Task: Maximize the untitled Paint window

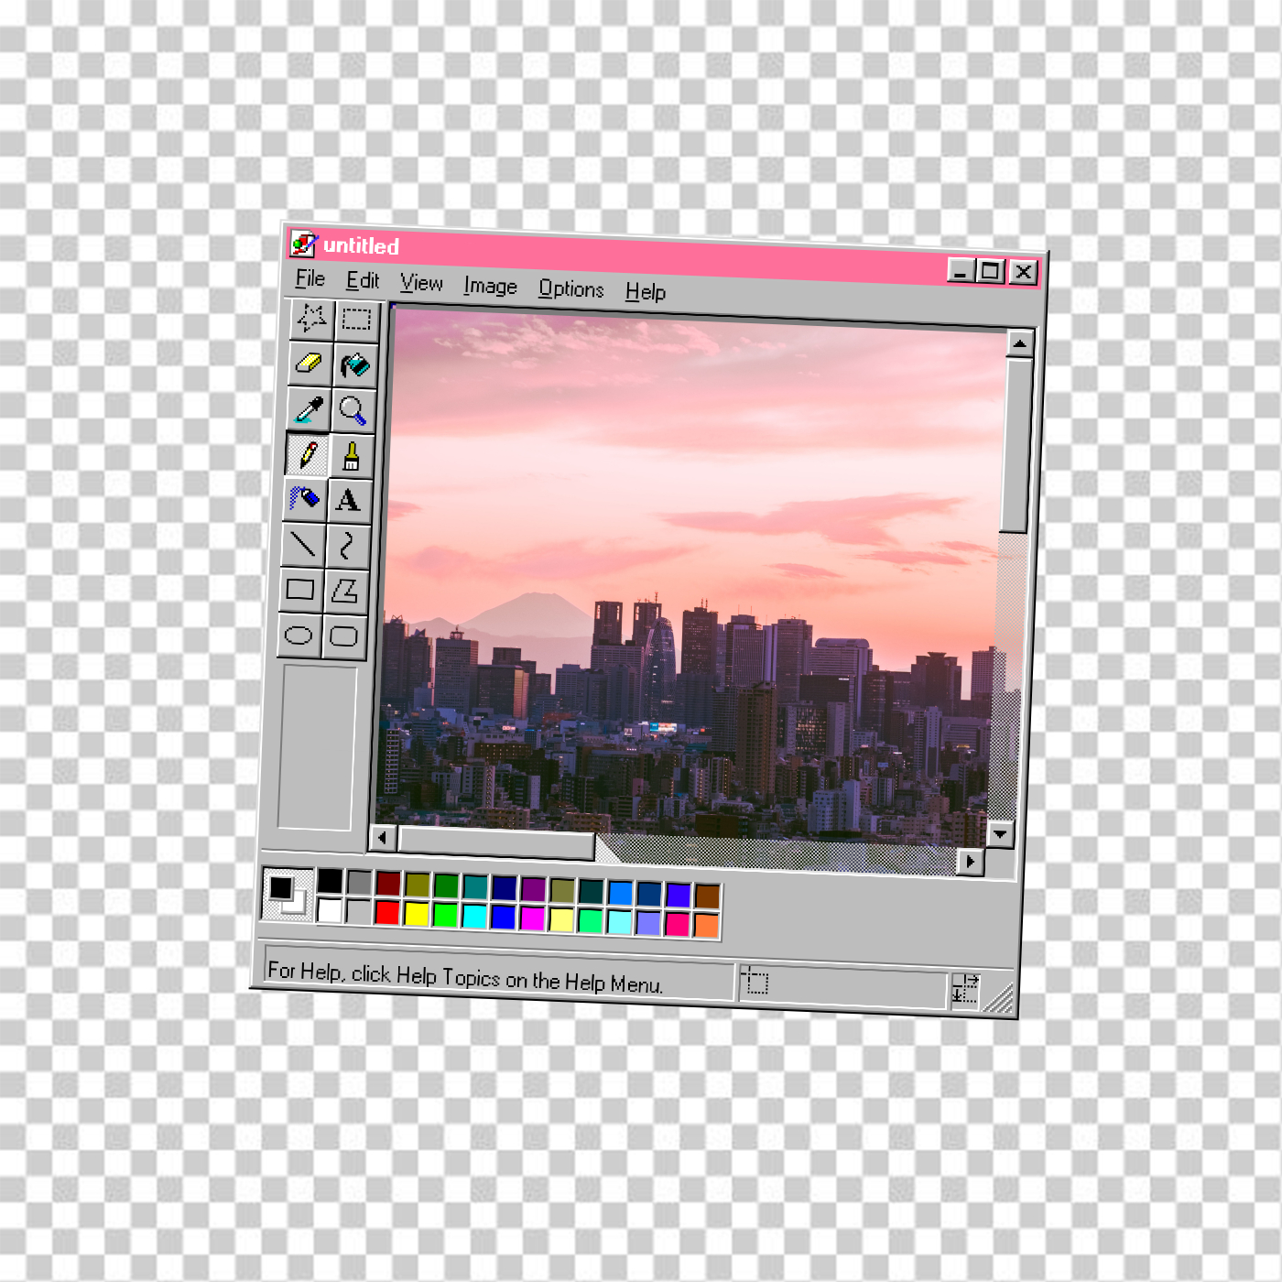Action: click(990, 271)
